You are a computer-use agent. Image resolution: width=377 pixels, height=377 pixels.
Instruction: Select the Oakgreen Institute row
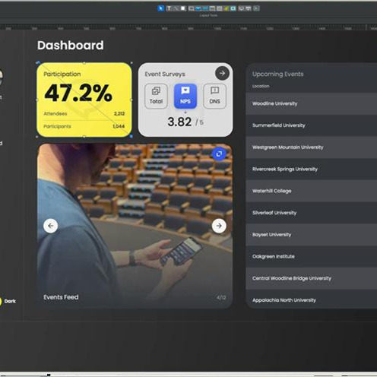point(312,256)
